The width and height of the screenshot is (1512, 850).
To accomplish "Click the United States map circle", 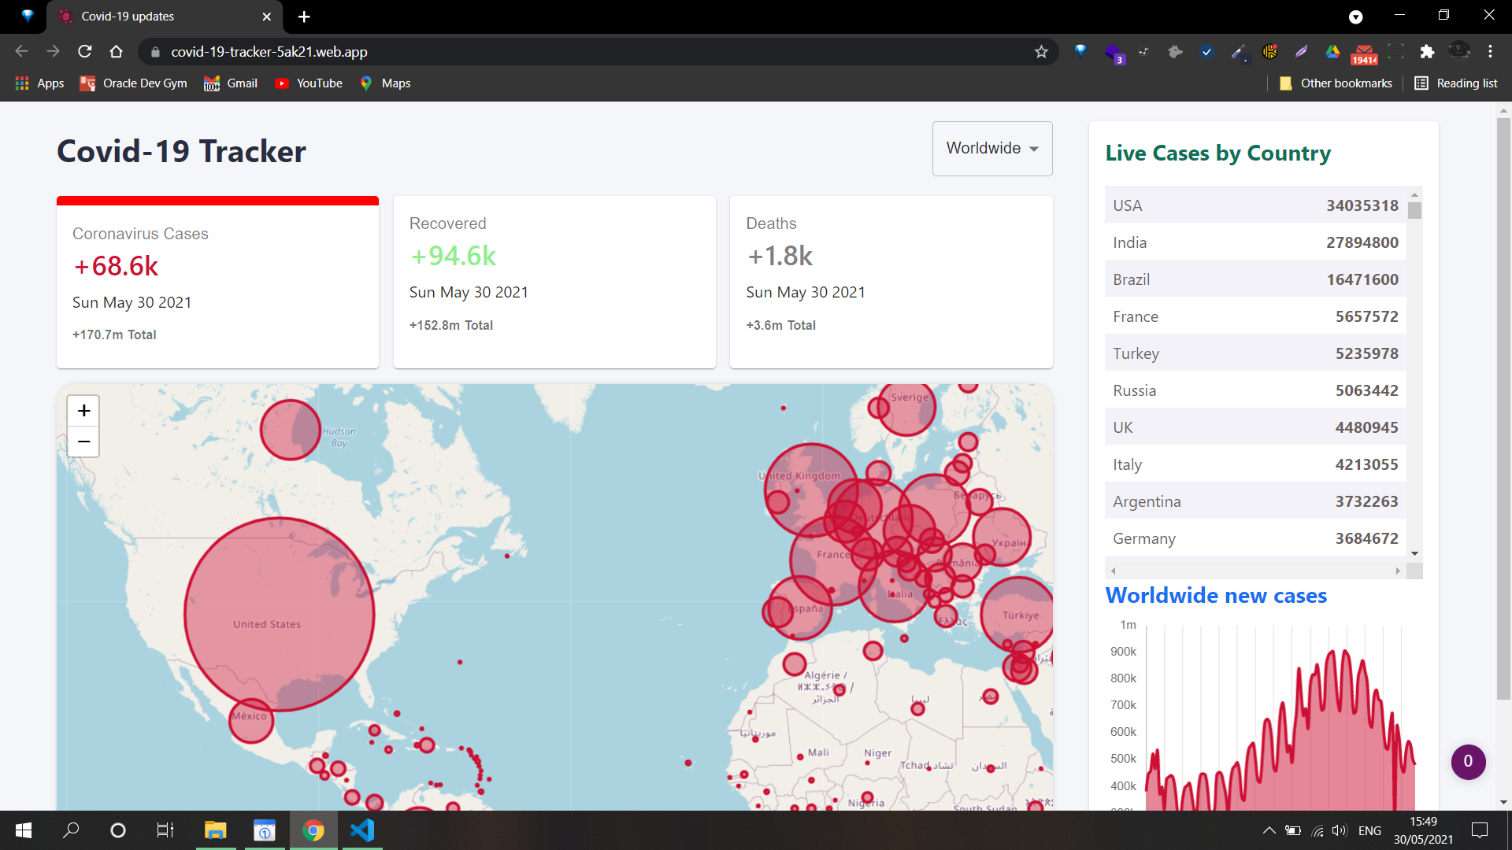I will coord(279,614).
